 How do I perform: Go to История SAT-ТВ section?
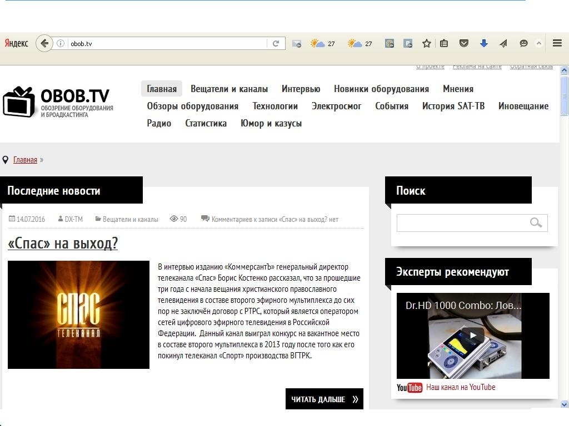click(453, 106)
